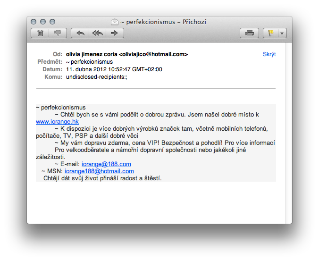Reply to the sender using the single arrow

point(80,33)
